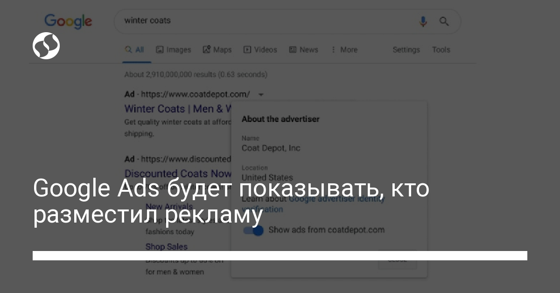The image size is (560, 293).
Task: Open the More menu
Action: (x=344, y=50)
